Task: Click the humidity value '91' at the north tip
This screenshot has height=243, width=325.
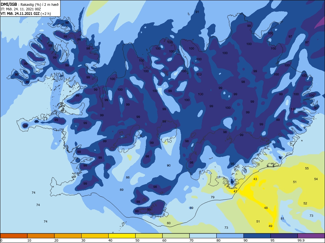Action: [197, 12]
